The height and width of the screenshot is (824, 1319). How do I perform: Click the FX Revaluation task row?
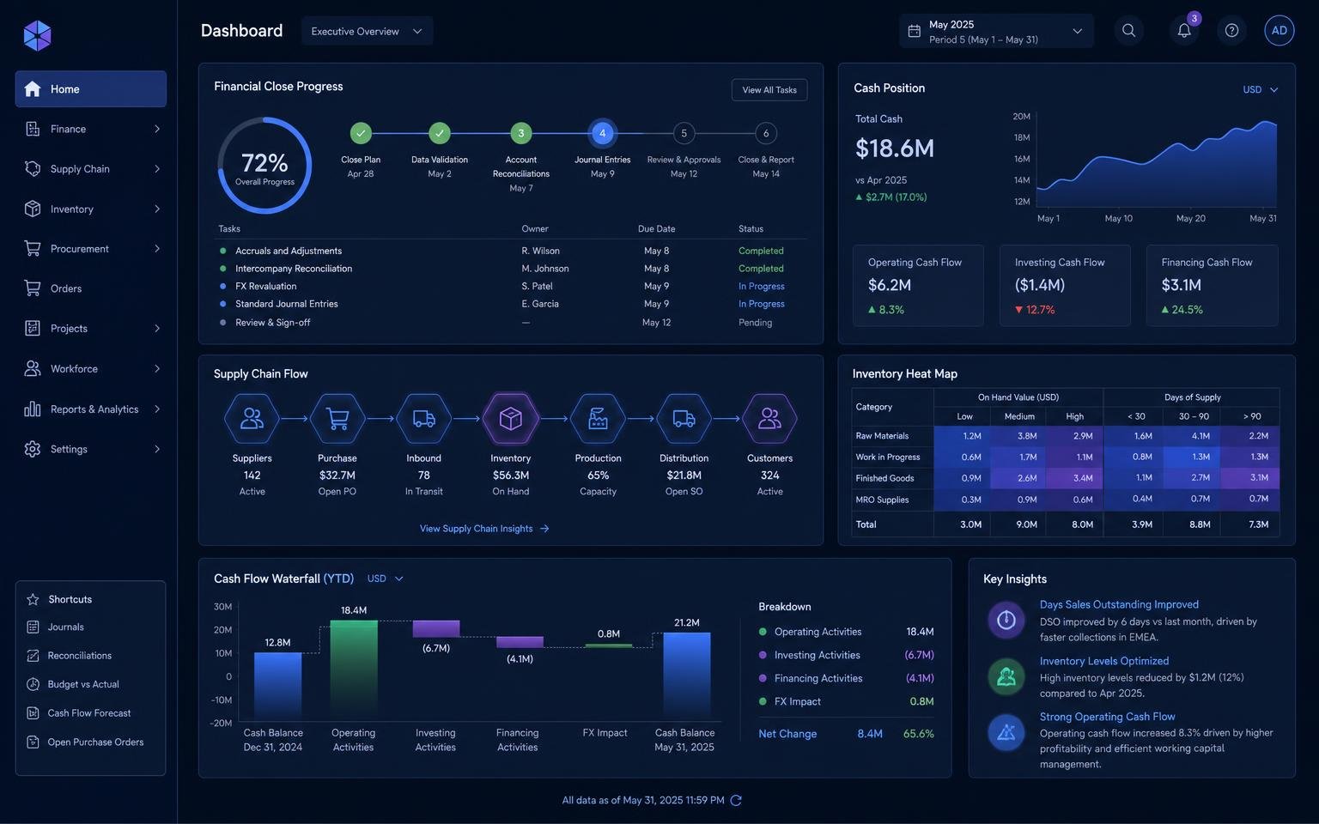511,287
